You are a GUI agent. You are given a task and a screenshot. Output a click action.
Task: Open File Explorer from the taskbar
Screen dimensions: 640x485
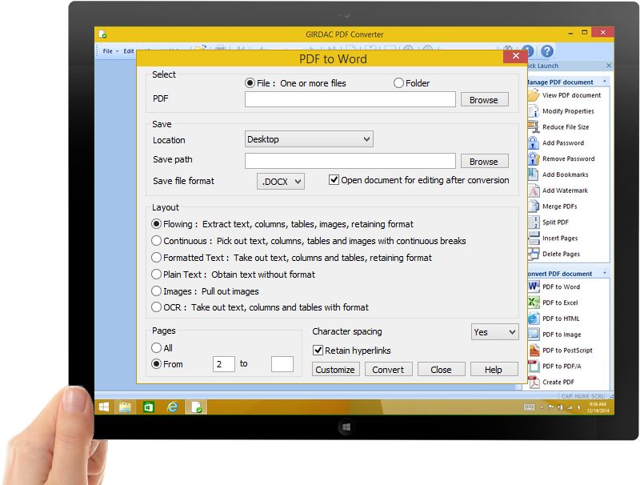click(126, 407)
